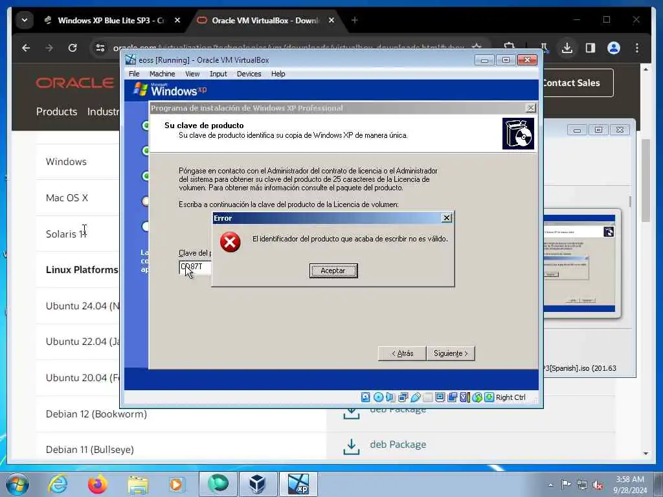This screenshot has height=497, width=663.
Task: Click the red error X icon in dialog
Action: click(230, 242)
